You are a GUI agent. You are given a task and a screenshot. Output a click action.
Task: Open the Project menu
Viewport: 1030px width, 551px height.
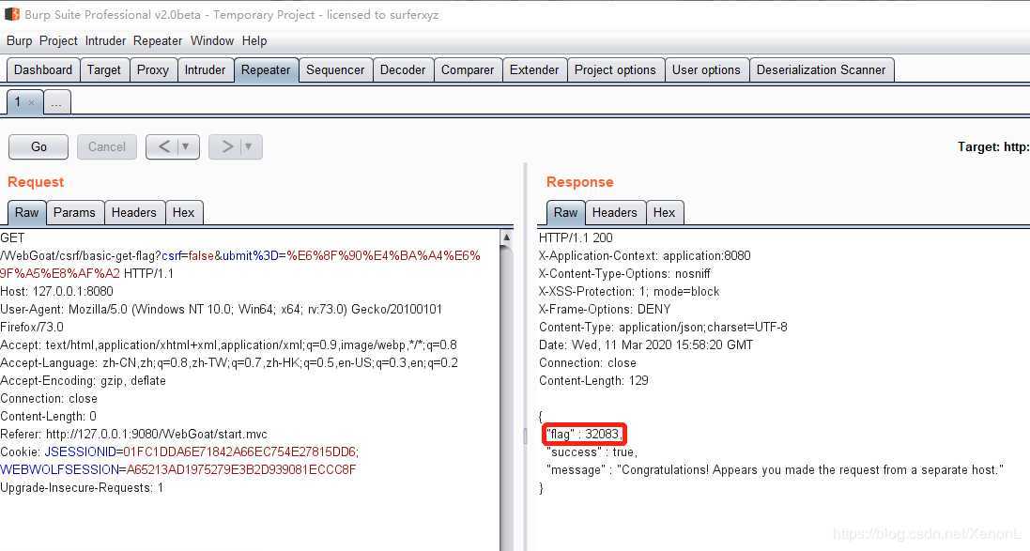click(x=58, y=40)
